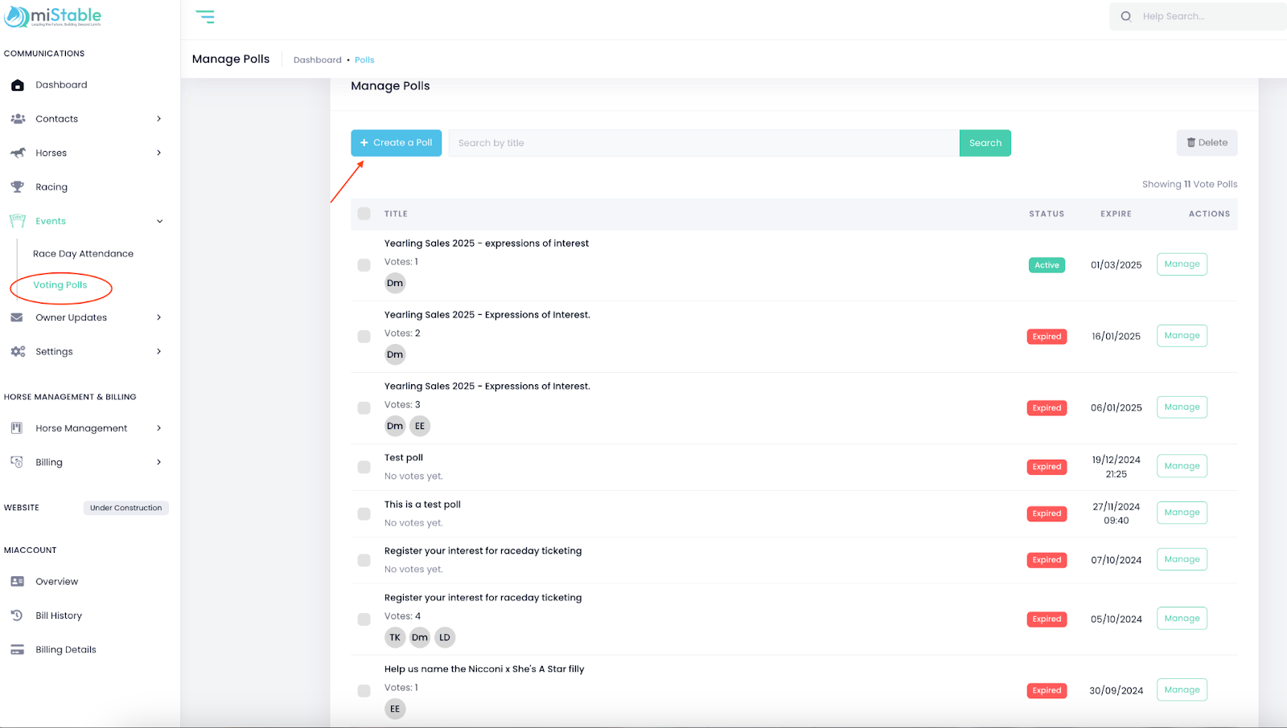The width and height of the screenshot is (1287, 728).
Task: Click the Dashboard breadcrumb link
Action: point(317,60)
